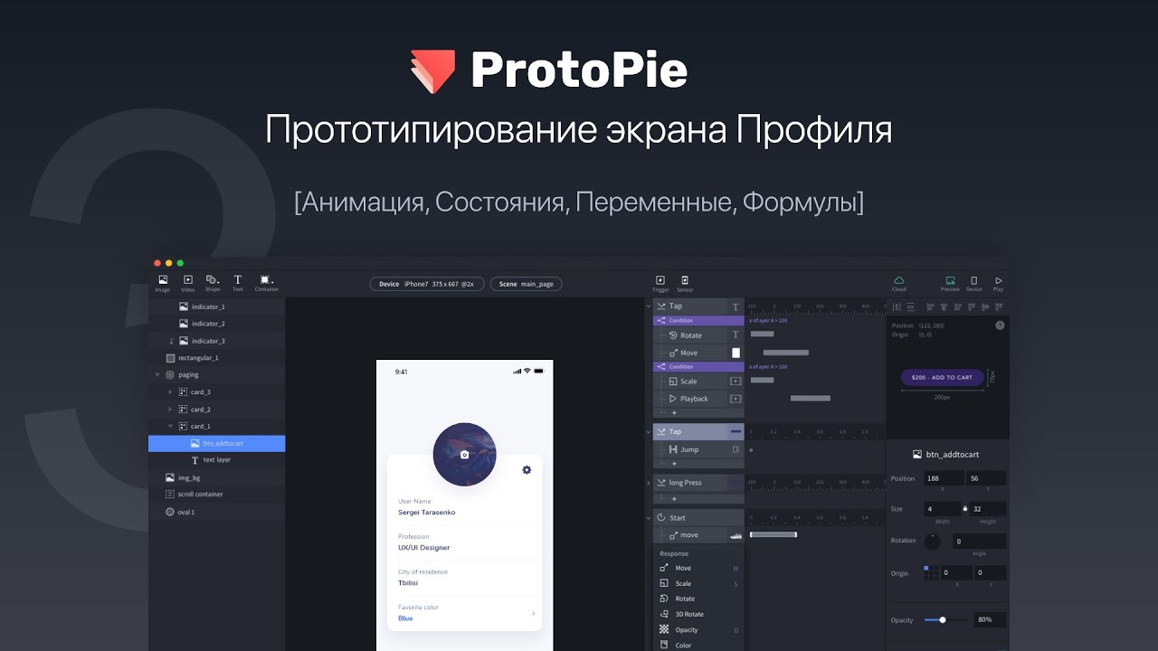This screenshot has height=651, width=1158.
Task: Click the Rotation dial knob
Action: pyautogui.click(x=932, y=542)
